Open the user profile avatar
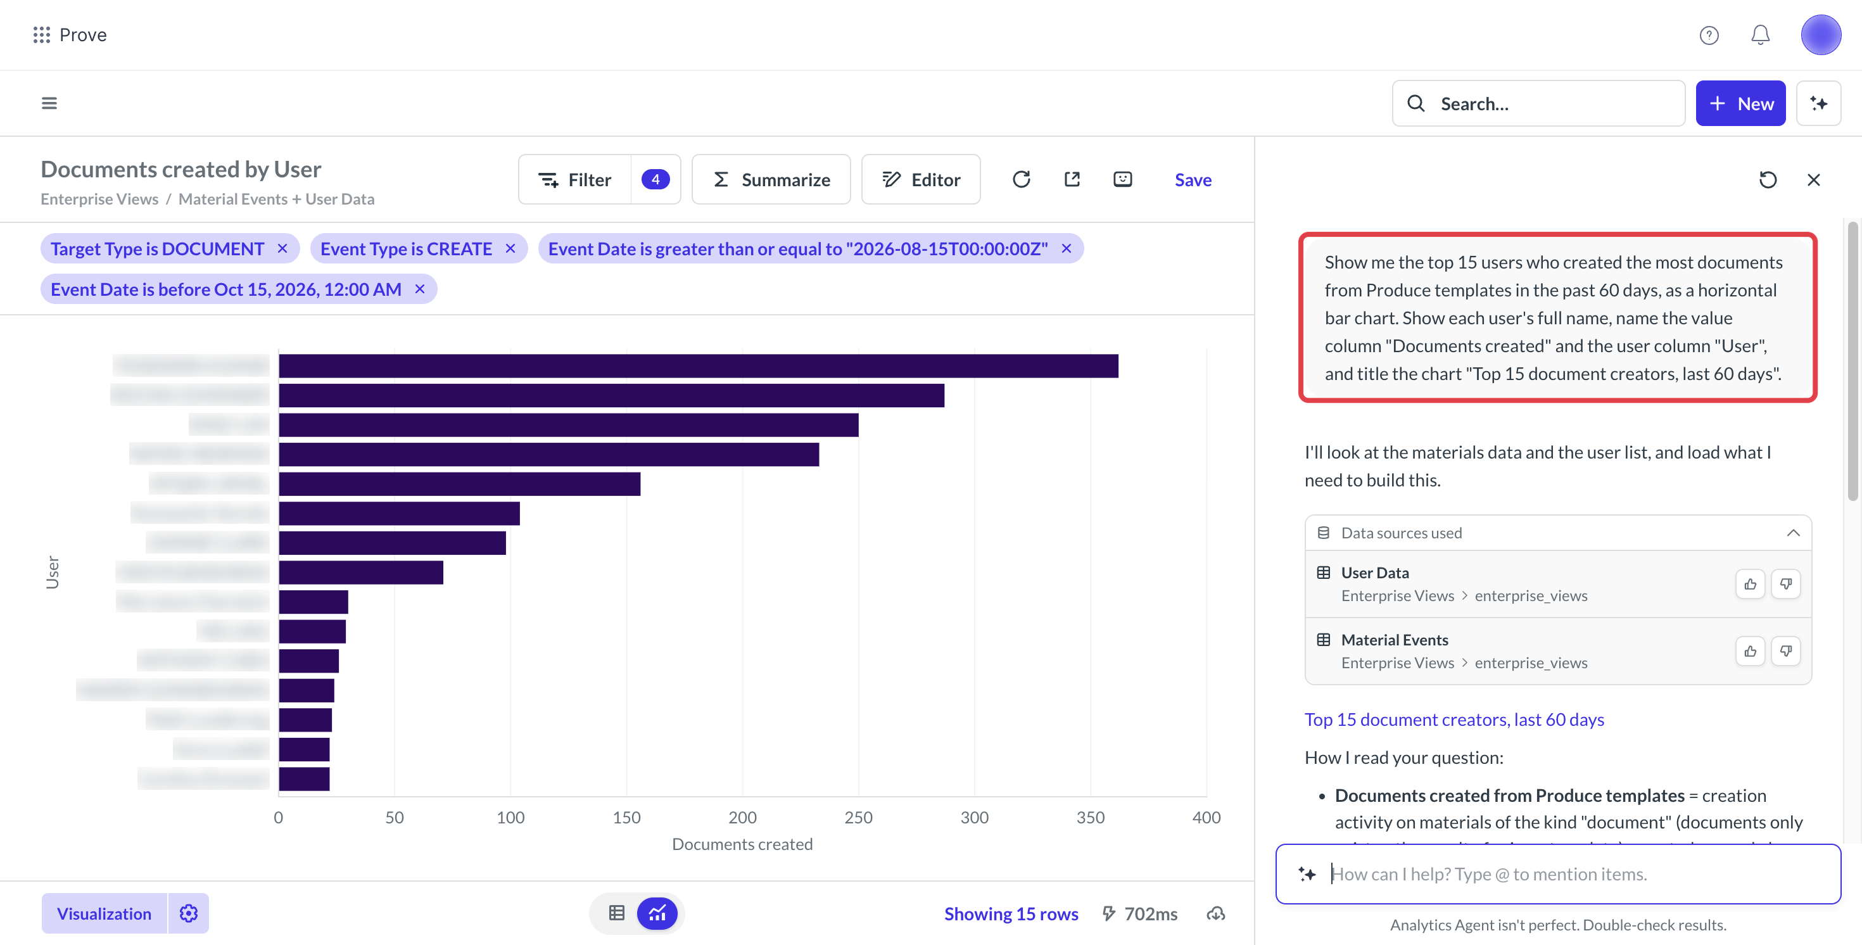The image size is (1862, 945). pyautogui.click(x=1820, y=35)
